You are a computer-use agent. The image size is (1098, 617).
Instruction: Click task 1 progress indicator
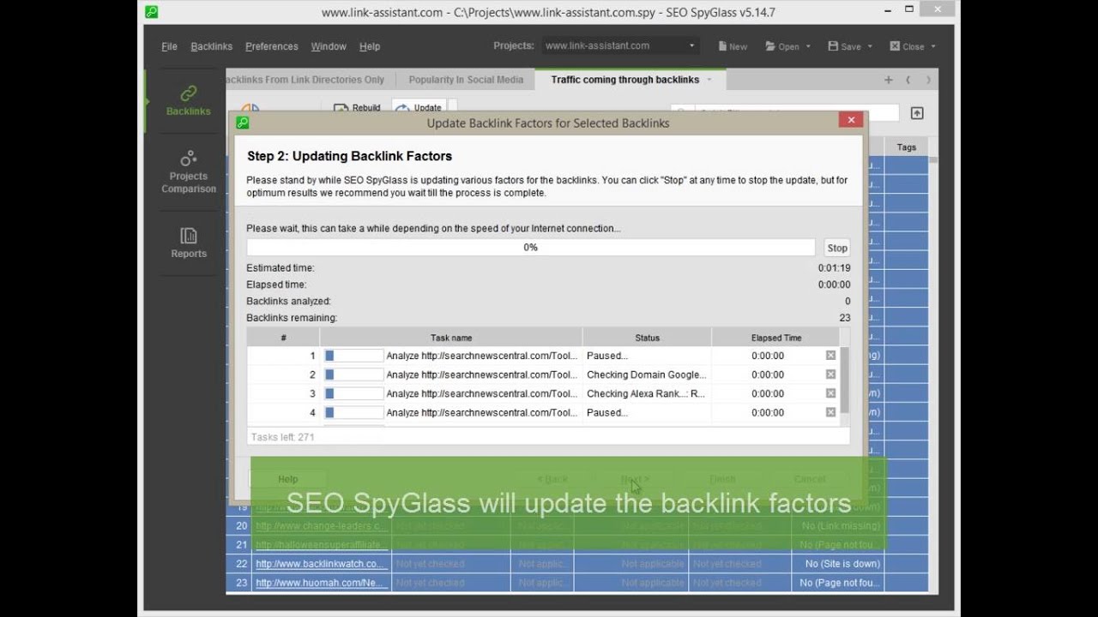point(353,356)
